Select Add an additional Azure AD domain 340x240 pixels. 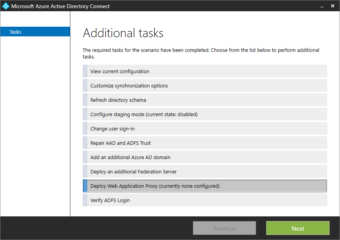[205, 157]
